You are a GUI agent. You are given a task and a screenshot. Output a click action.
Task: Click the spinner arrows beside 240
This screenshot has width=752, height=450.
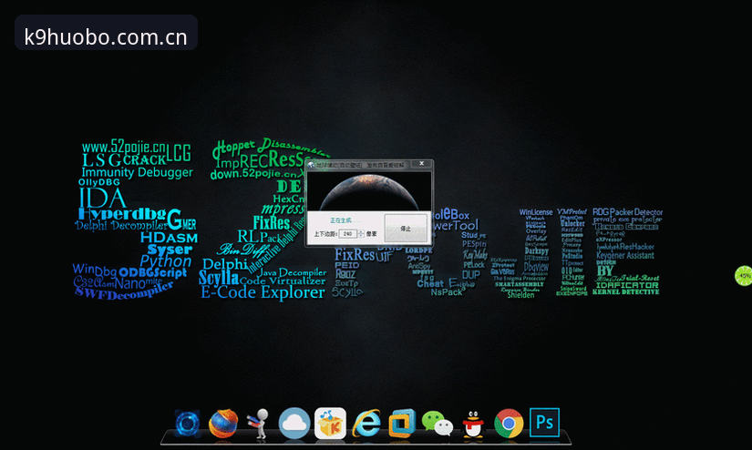[x=361, y=234]
